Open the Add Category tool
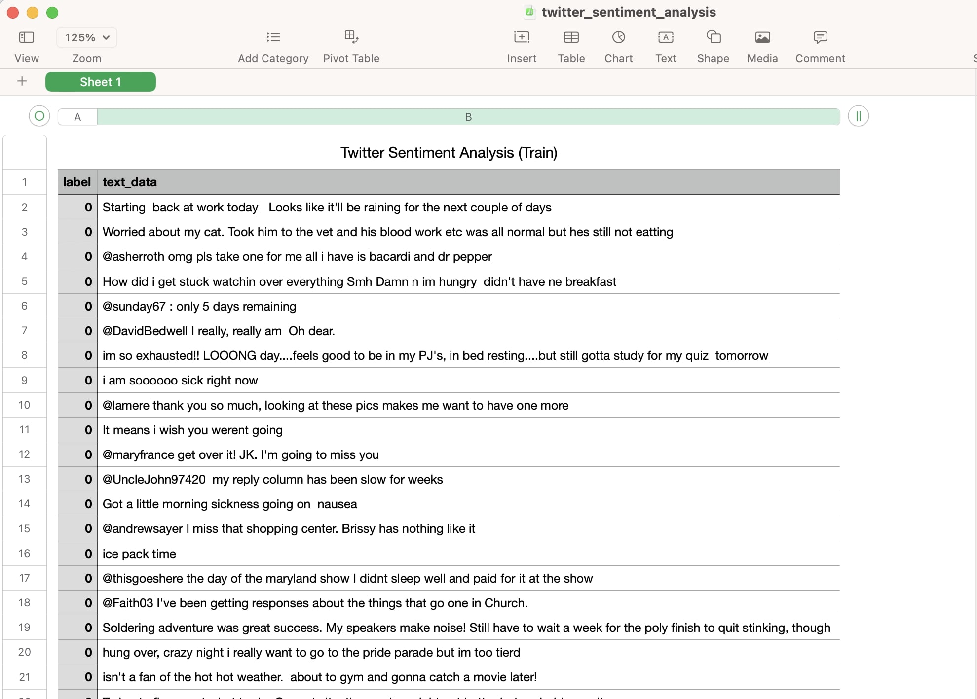 pyautogui.click(x=273, y=44)
